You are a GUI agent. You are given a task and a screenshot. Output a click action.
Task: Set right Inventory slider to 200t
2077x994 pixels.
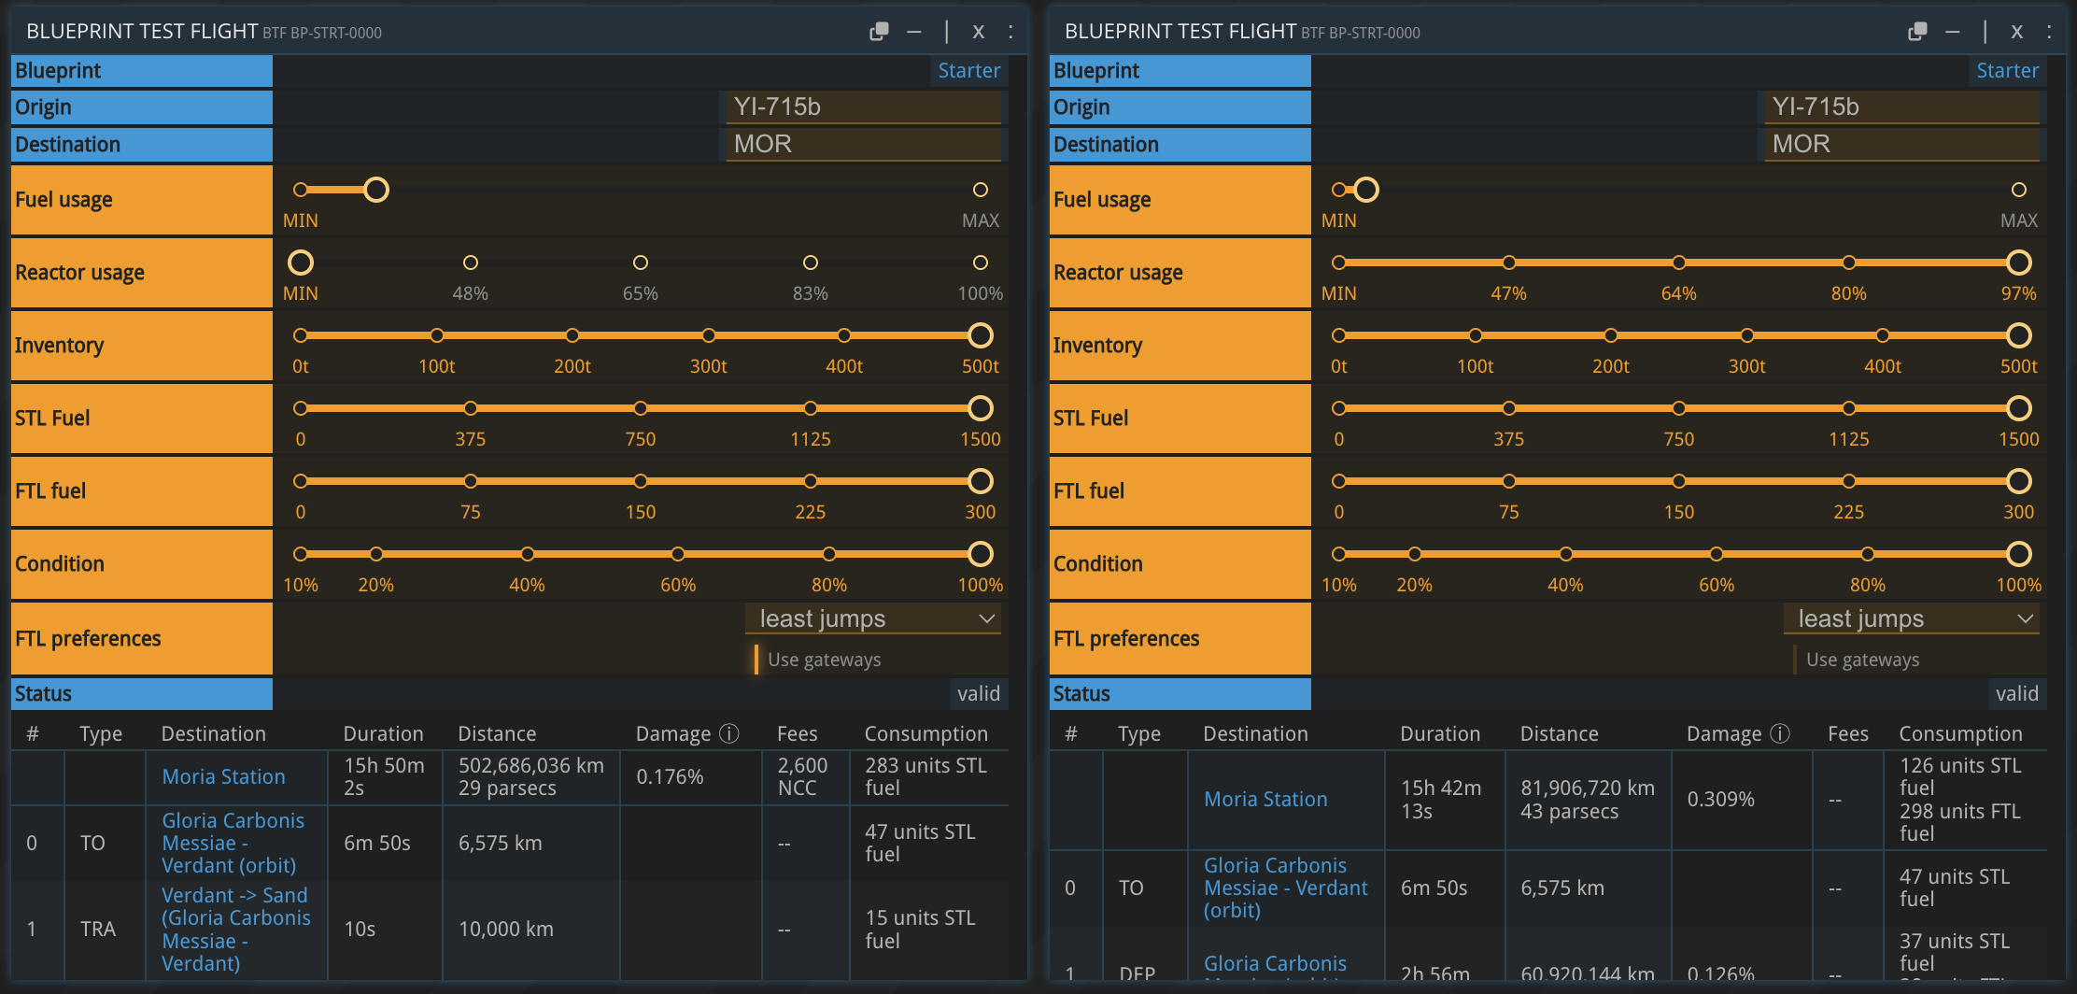[x=1611, y=335]
